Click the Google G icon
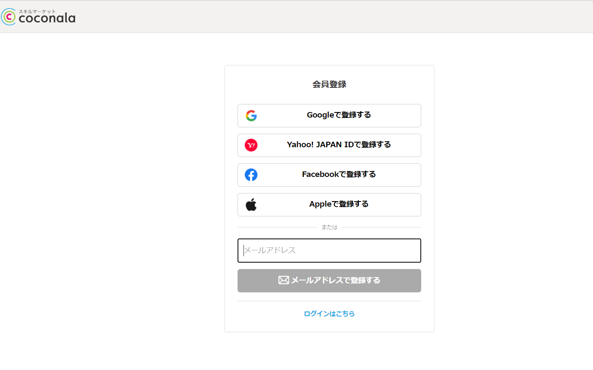The image size is (593, 370). coord(251,115)
